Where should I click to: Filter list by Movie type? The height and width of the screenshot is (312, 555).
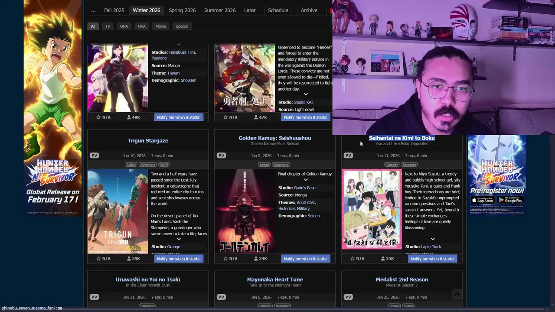pos(160,26)
